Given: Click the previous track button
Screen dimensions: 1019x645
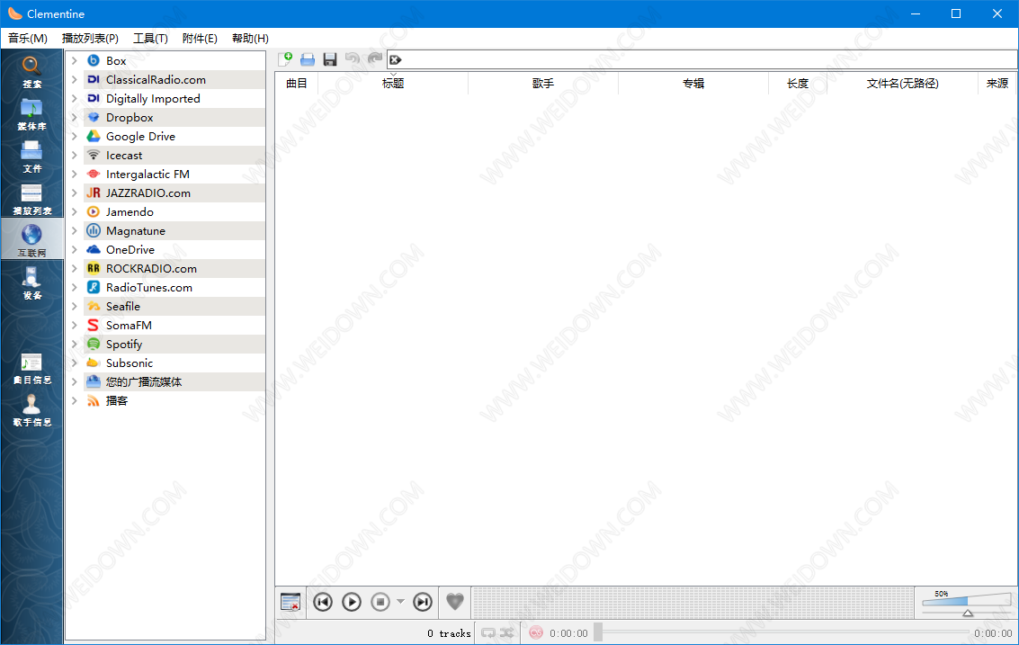Looking at the screenshot, I should pyautogui.click(x=323, y=602).
